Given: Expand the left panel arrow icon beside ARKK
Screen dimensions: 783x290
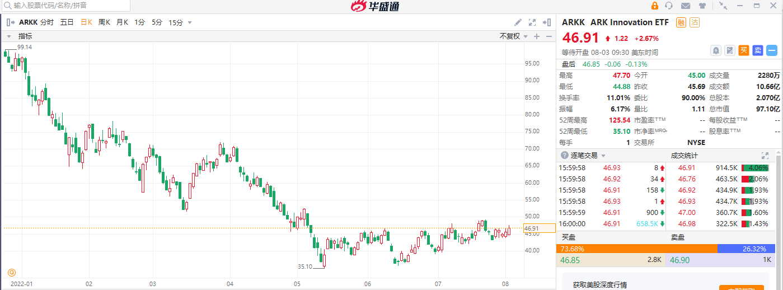Looking at the screenshot, I should pos(10,22).
